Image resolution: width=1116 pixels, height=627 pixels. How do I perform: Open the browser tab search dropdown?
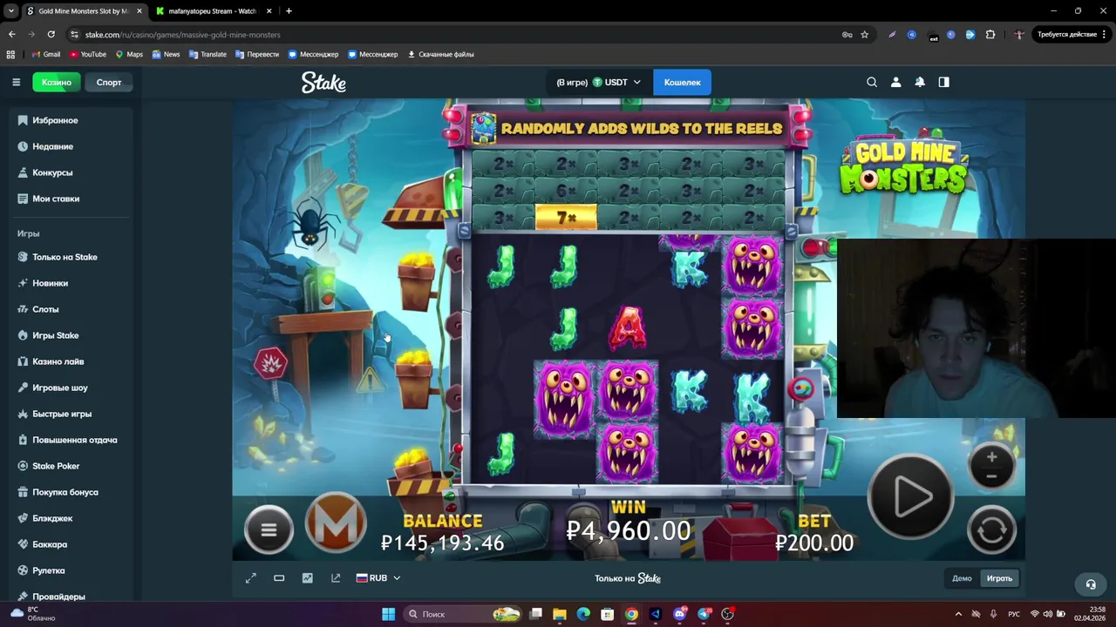point(11,11)
